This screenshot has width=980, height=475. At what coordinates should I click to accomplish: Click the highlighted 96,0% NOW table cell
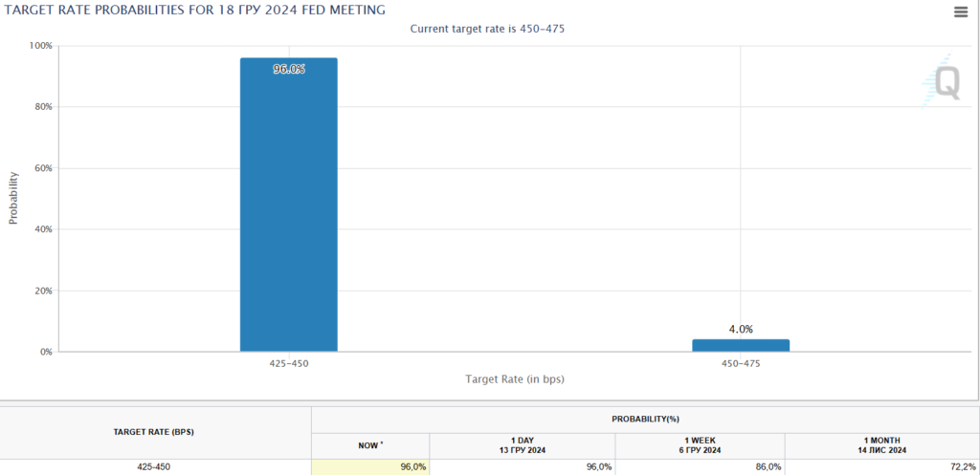tap(369, 467)
